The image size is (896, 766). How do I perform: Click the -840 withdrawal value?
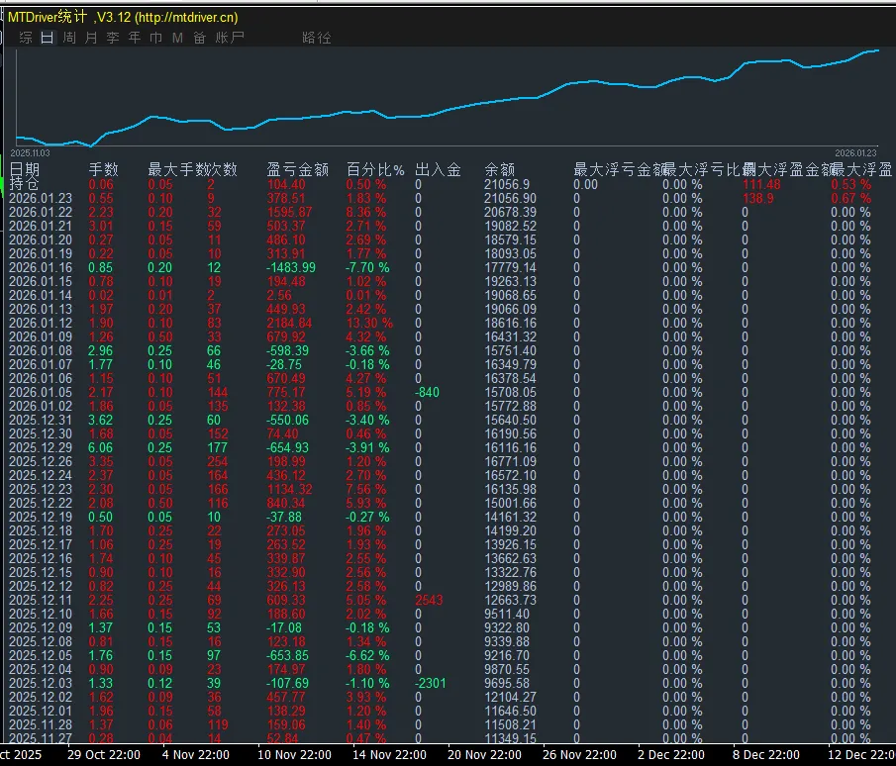(x=428, y=393)
